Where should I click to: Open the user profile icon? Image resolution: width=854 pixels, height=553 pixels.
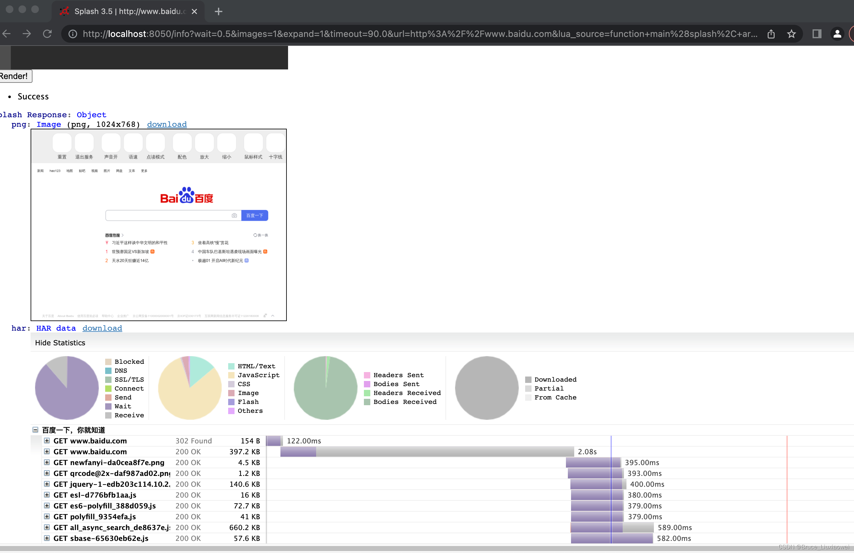837,34
